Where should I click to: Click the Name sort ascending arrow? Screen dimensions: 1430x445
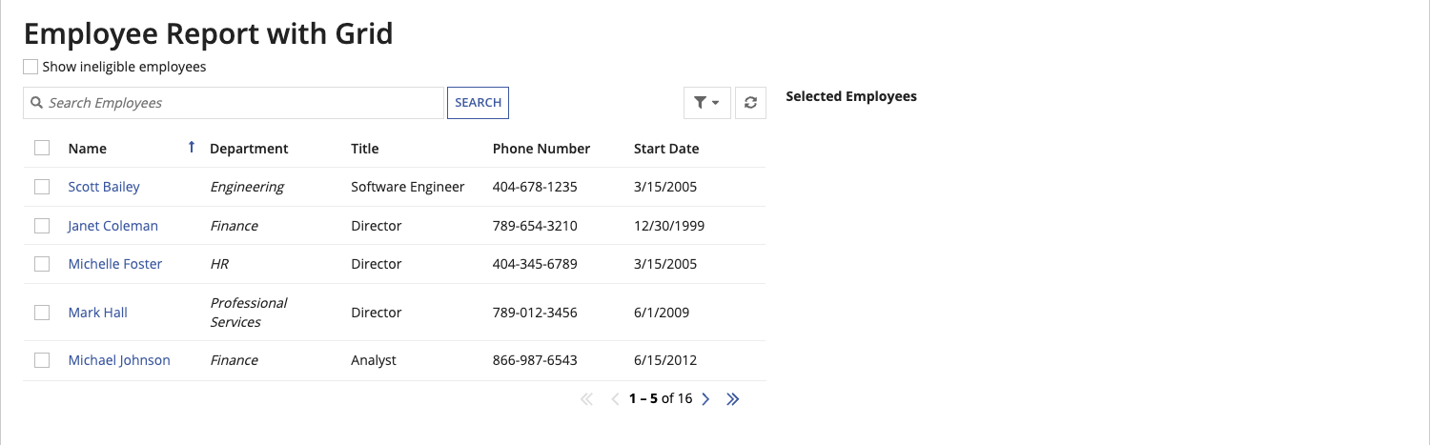(x=192, y=147)
